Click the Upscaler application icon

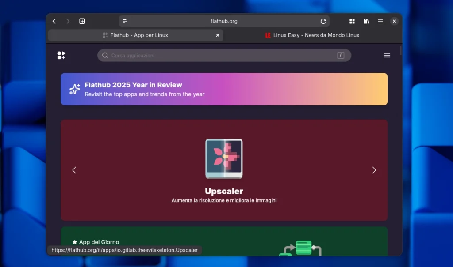224,159
